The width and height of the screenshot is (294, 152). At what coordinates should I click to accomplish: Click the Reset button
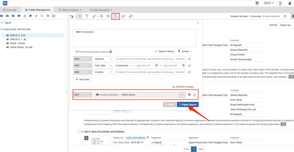[169, 104]
